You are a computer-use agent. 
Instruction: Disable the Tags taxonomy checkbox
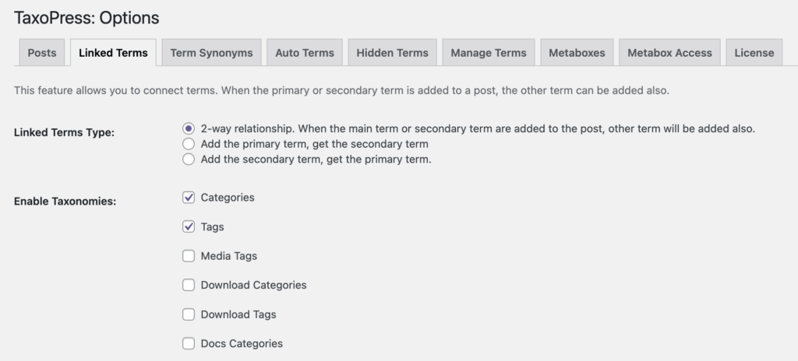(x=189, y=227)
